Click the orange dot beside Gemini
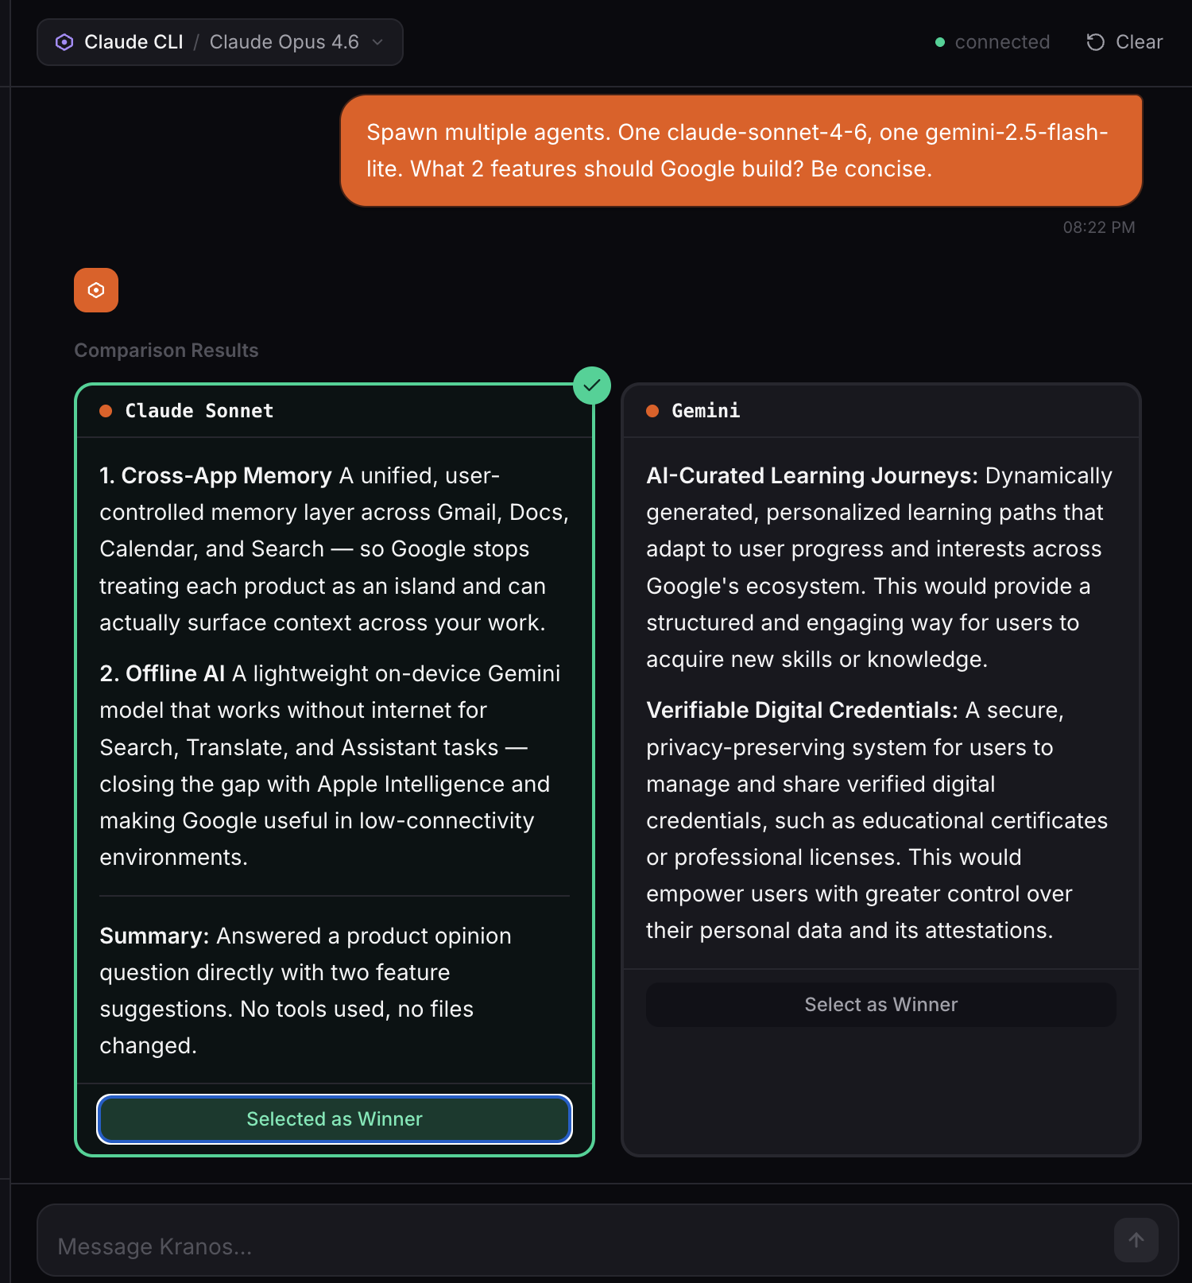 (652, 411)
